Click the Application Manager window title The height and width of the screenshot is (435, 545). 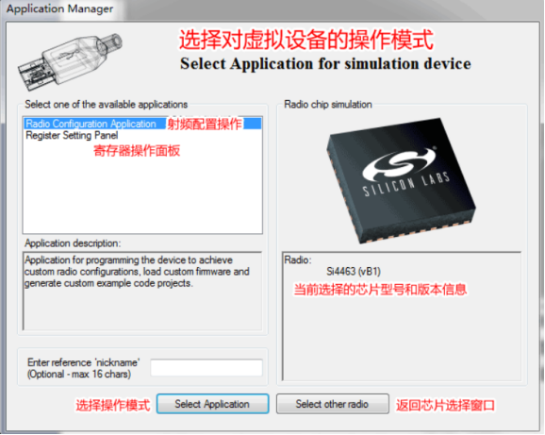tap(59, 8)
